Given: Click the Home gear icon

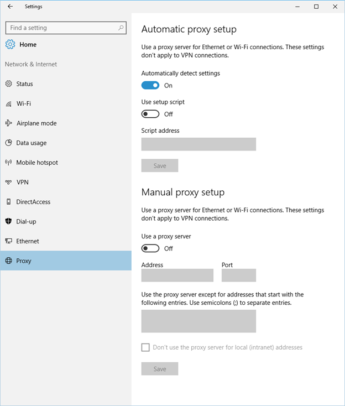Looking at the screenshot, I should (11, 44).
